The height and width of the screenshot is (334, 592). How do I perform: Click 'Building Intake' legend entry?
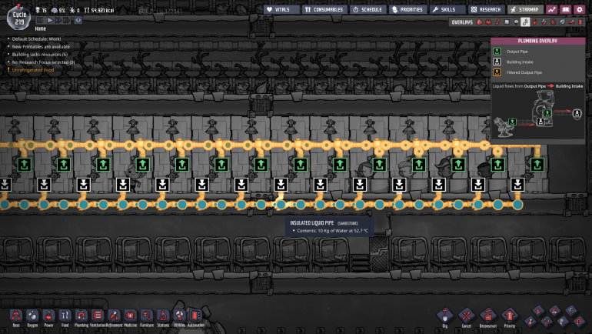[x=520, y=62]
